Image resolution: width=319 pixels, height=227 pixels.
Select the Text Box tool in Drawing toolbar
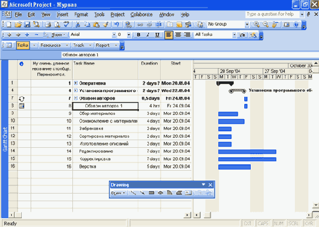tap(188, 193)
